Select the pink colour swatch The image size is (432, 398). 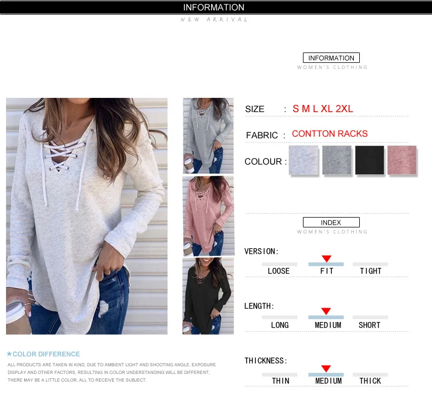402,160
